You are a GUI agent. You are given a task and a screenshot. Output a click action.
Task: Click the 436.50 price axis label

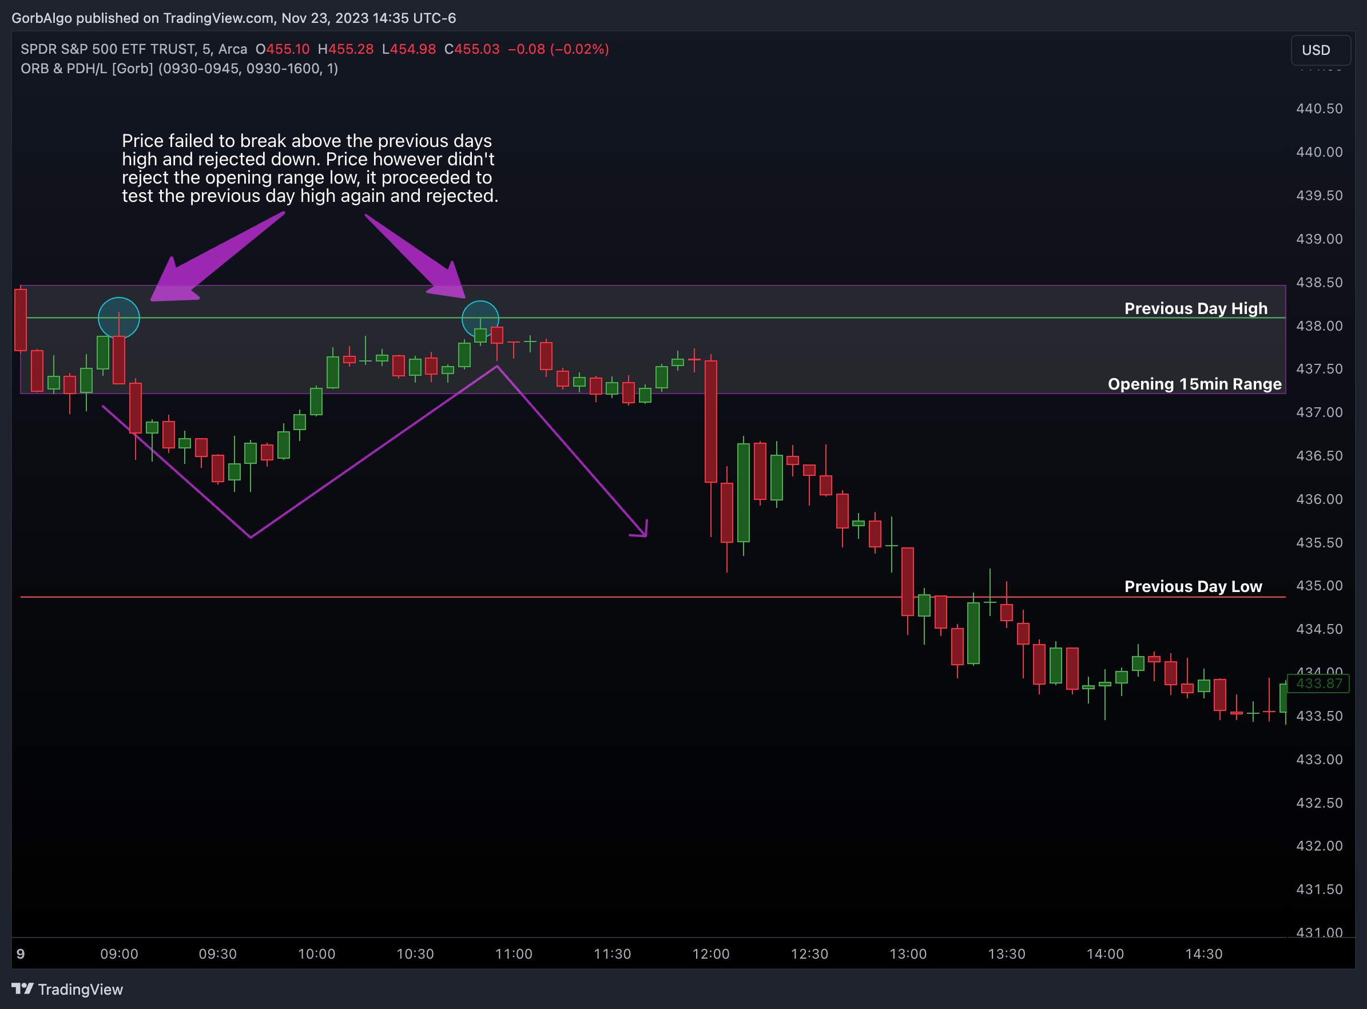click(1319, 456)
